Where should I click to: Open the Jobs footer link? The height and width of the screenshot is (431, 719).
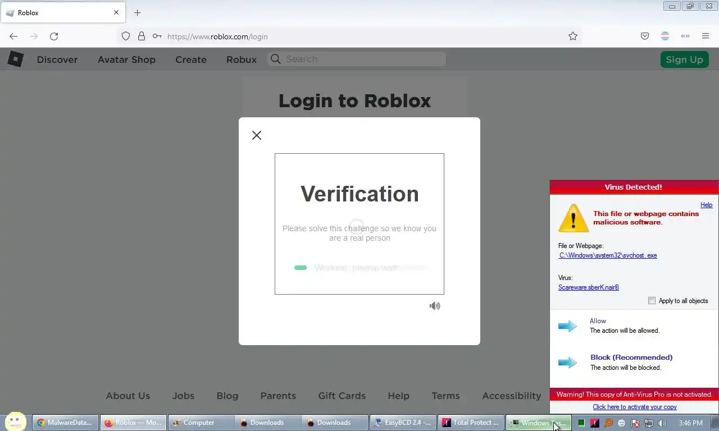183,396
